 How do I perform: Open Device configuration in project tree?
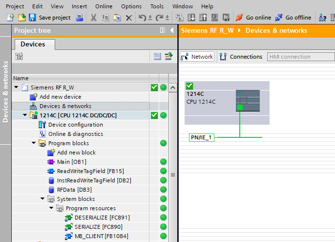point(75,125)
